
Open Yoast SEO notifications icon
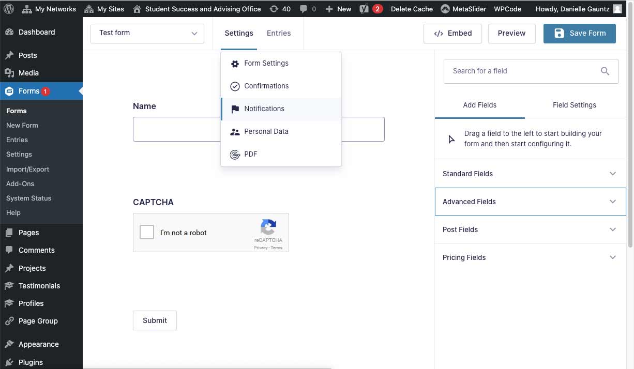[x=371, y=9]
